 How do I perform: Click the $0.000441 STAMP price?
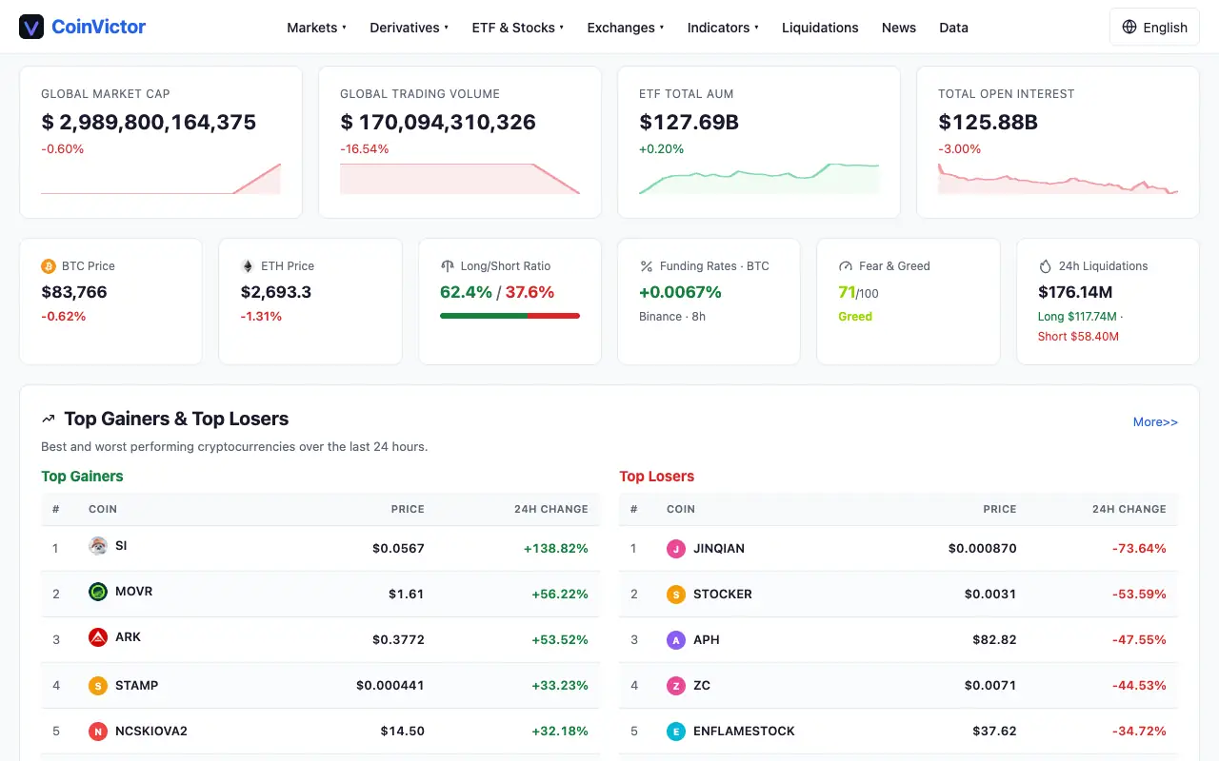tap(390, 686)
